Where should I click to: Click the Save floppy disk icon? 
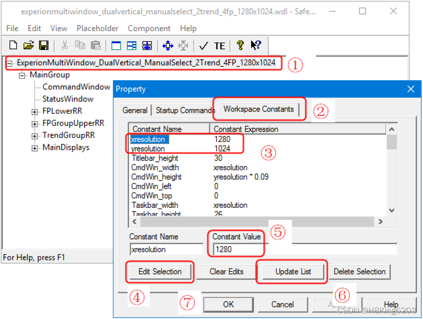pyautogui.click(x=44, y=45)
